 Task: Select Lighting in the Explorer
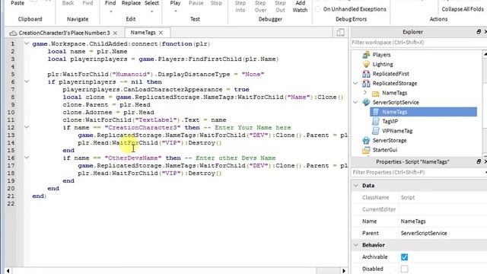tap(383, 64)
